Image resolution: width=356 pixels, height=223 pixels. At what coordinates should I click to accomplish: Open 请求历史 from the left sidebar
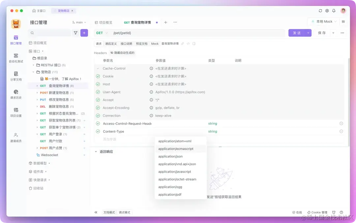tap(16, 95)
